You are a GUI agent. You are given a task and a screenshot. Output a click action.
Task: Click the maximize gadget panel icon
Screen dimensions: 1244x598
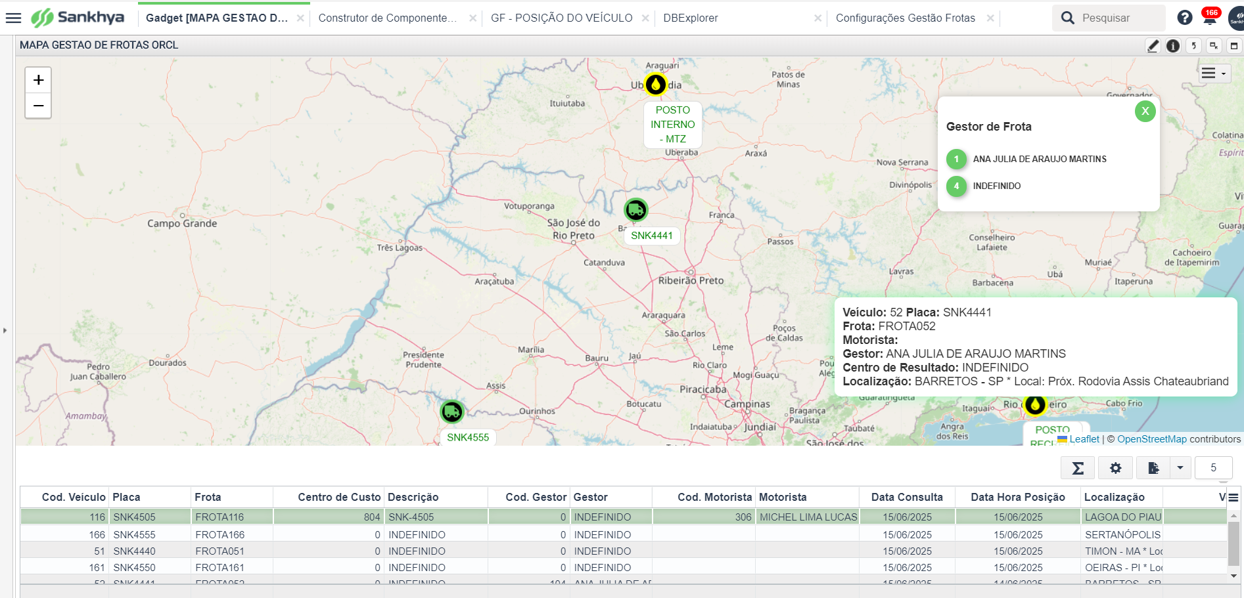(x=1234, y=46)
